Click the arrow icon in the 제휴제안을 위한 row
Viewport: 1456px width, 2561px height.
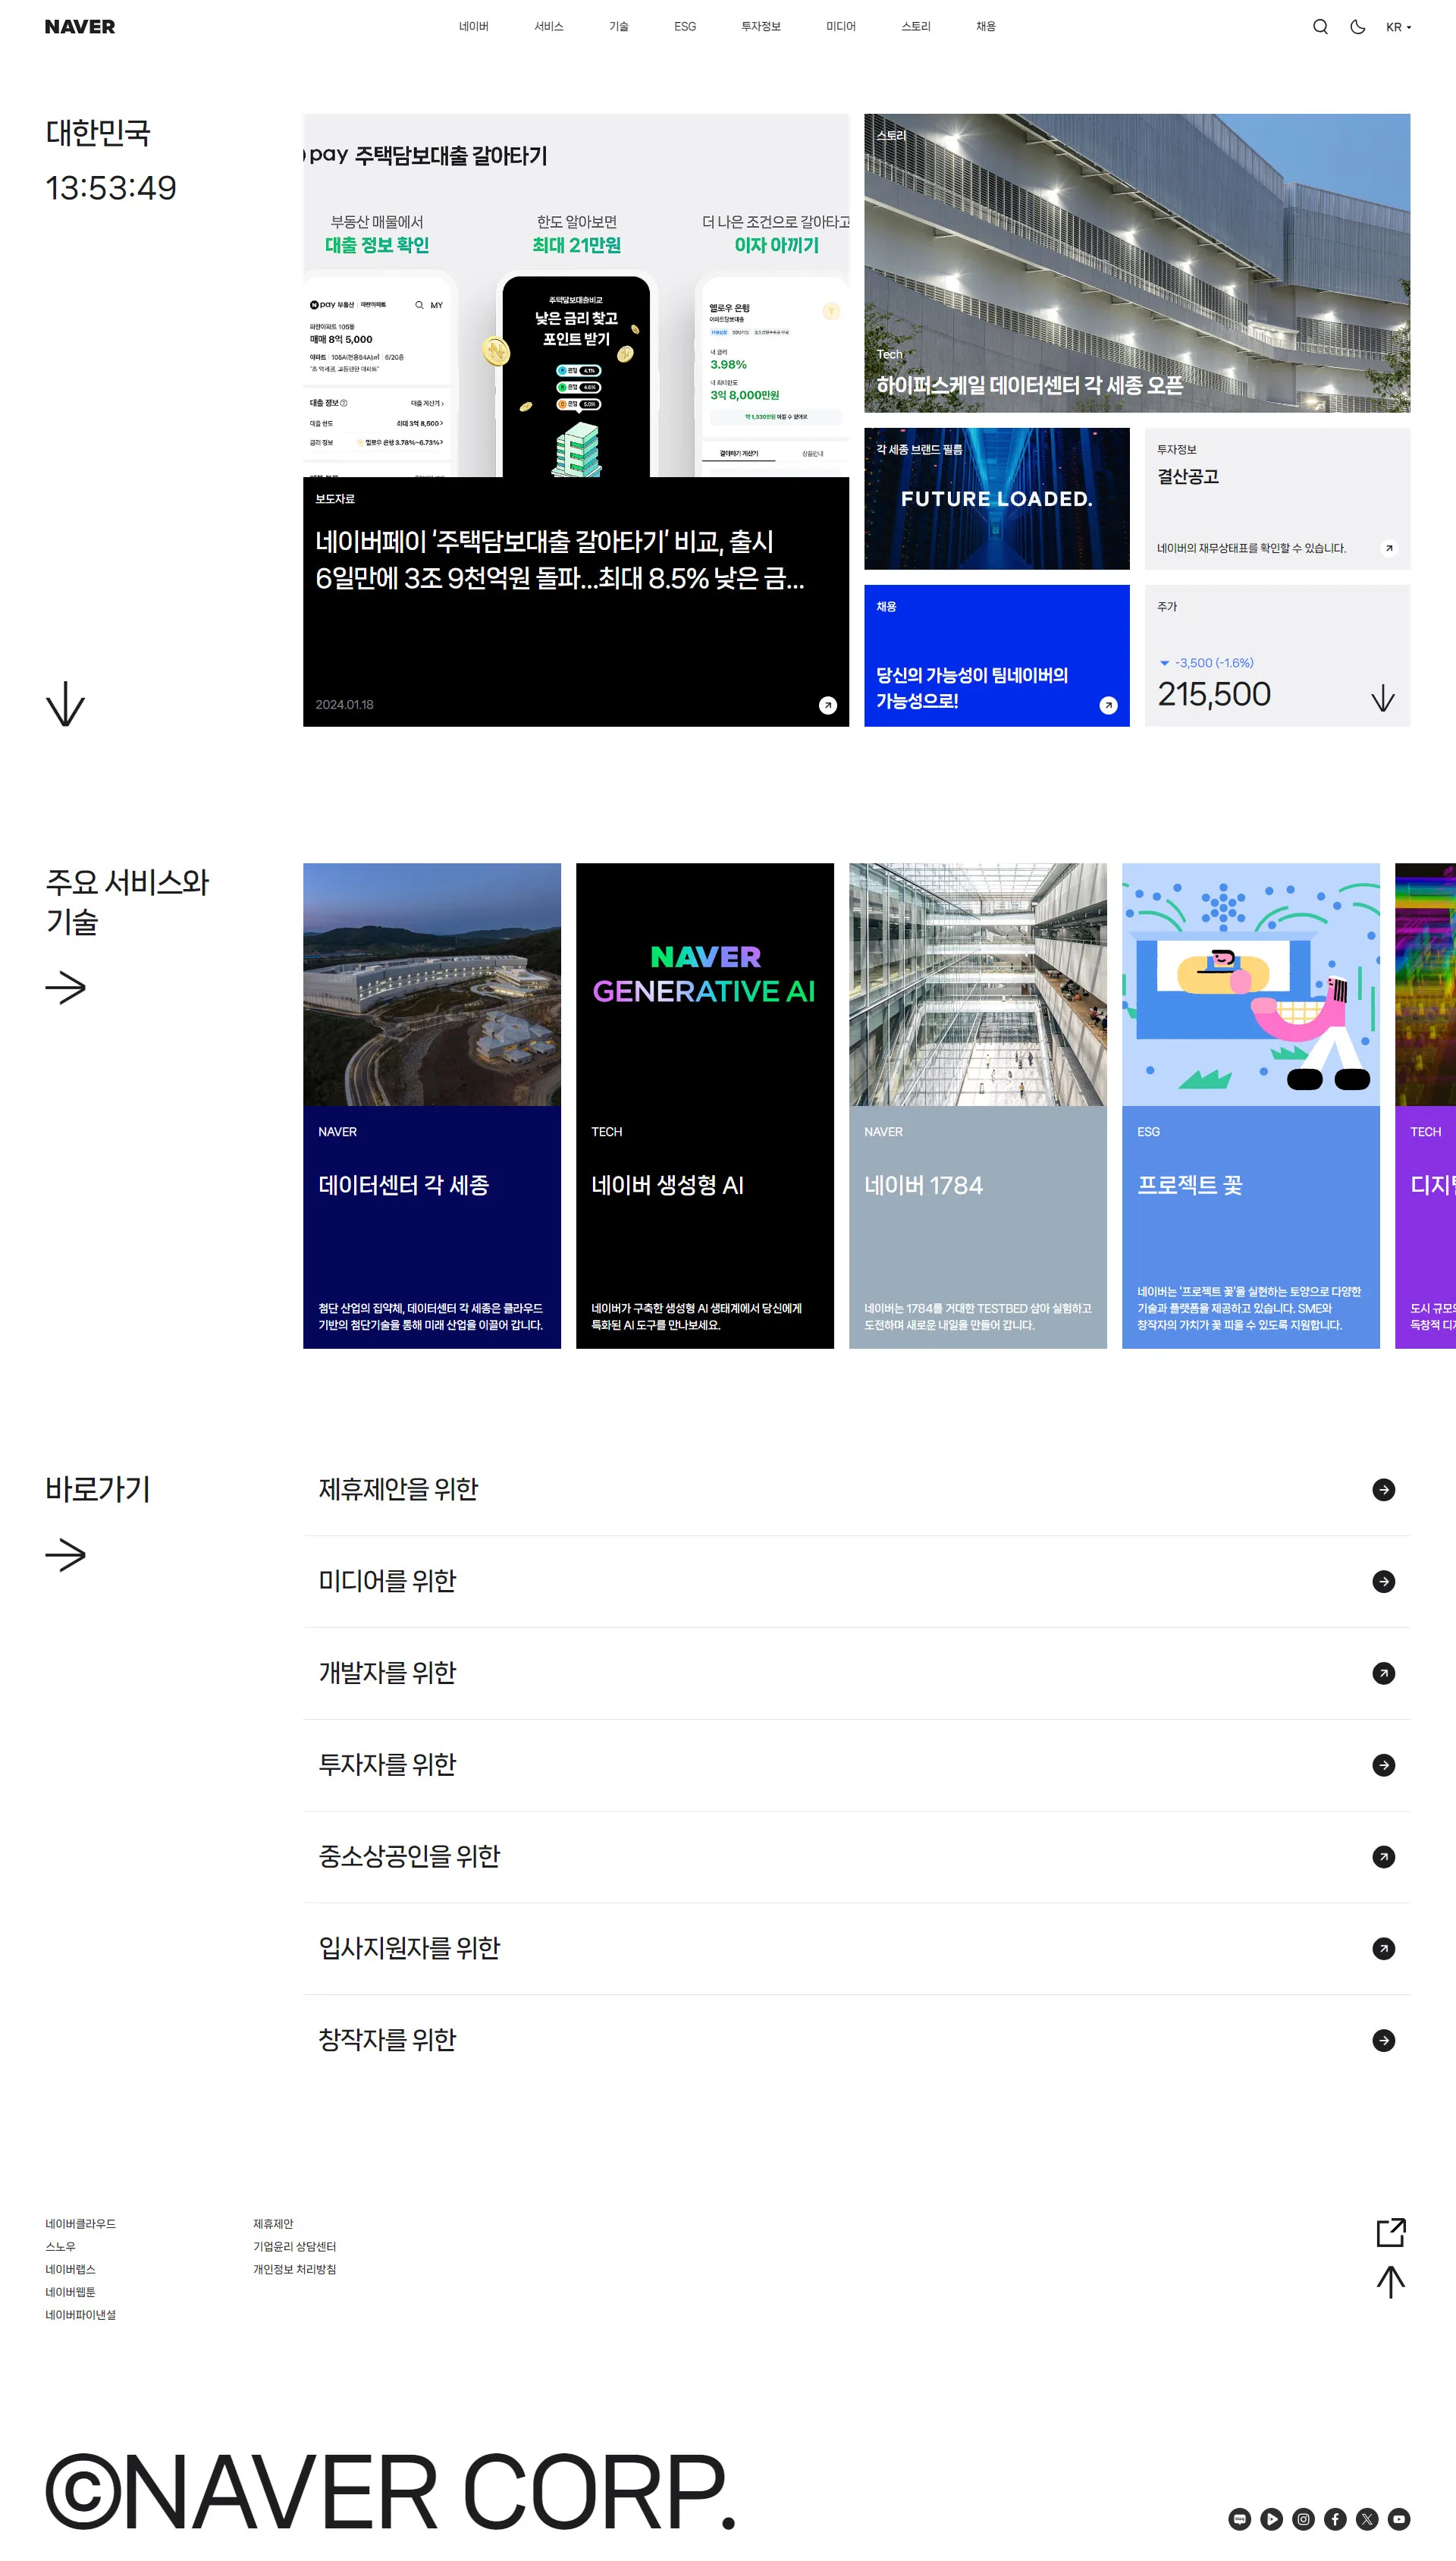point(1384,1490)
